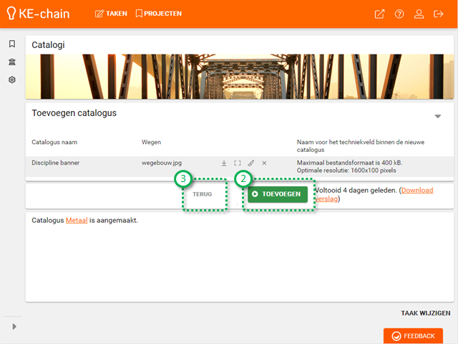The image size is (458, 344).
Task: Edit the wegebouw.jpg attachment
Action: click(x=250, y=163)
